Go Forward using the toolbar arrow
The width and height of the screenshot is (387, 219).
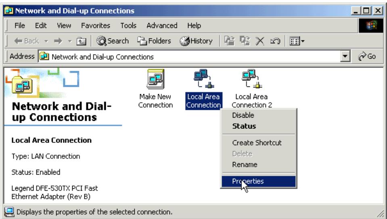[58, 41]
